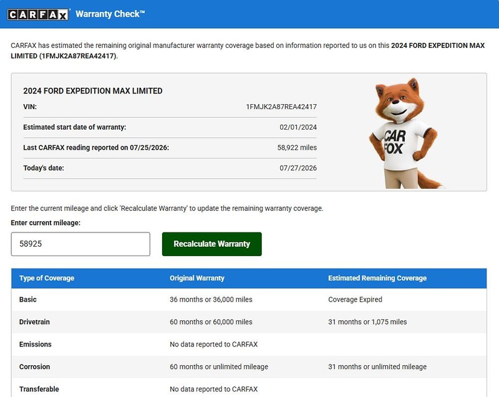Click the 2024 Ford Expedition Max Limited heading

[x=93, y=91]
